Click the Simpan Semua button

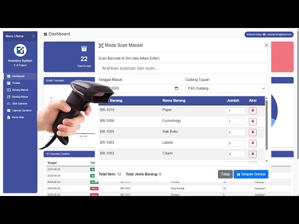(251, 174)
